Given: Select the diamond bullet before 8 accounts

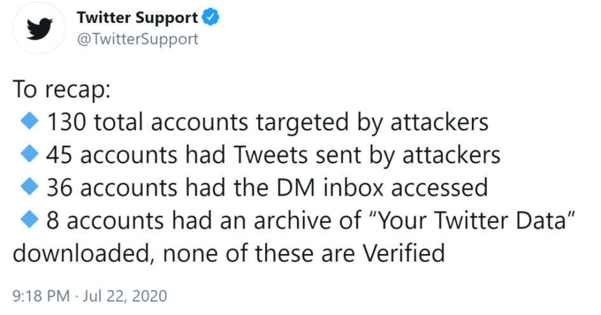Looking at the screenshot, I should click(29, 220).
